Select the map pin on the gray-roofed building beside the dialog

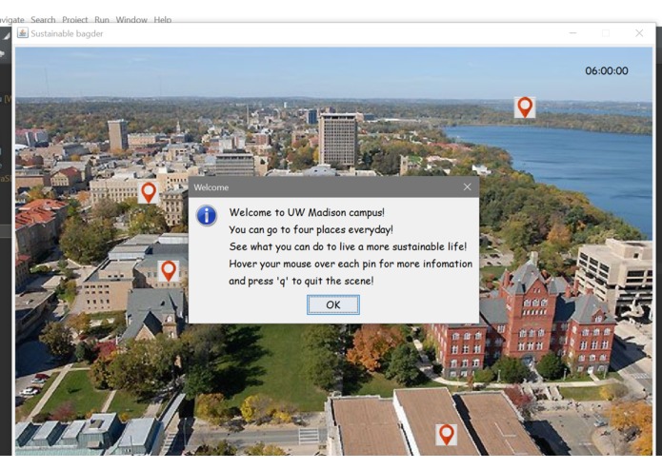tap(169, 270)
